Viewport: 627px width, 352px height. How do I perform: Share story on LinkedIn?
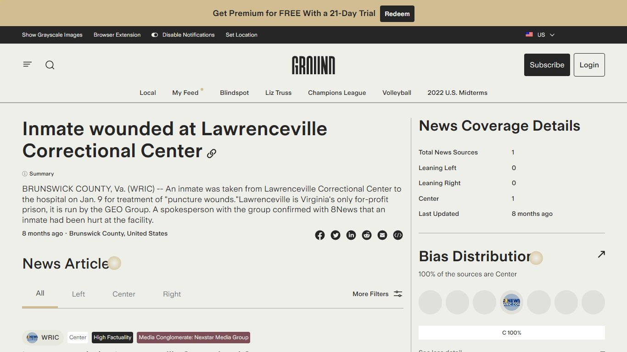point(351,235)
